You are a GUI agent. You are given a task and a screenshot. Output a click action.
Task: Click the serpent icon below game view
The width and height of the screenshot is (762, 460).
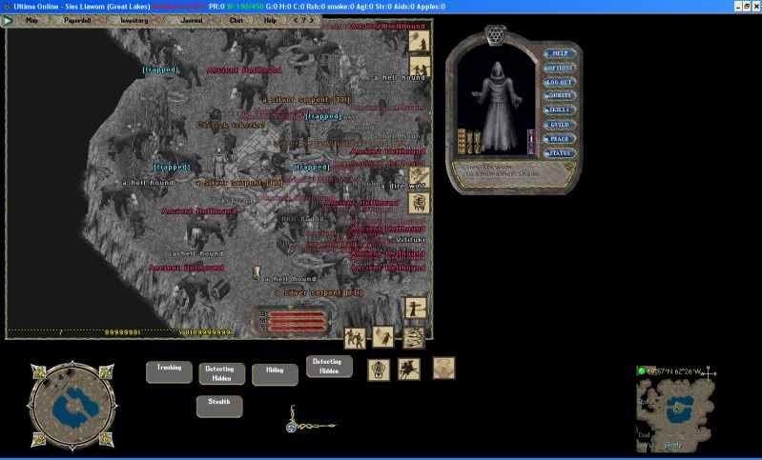coord(414,338)
